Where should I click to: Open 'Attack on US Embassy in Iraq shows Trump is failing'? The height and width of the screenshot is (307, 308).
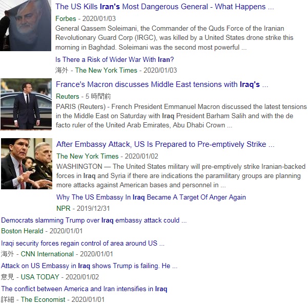(89, 266)
